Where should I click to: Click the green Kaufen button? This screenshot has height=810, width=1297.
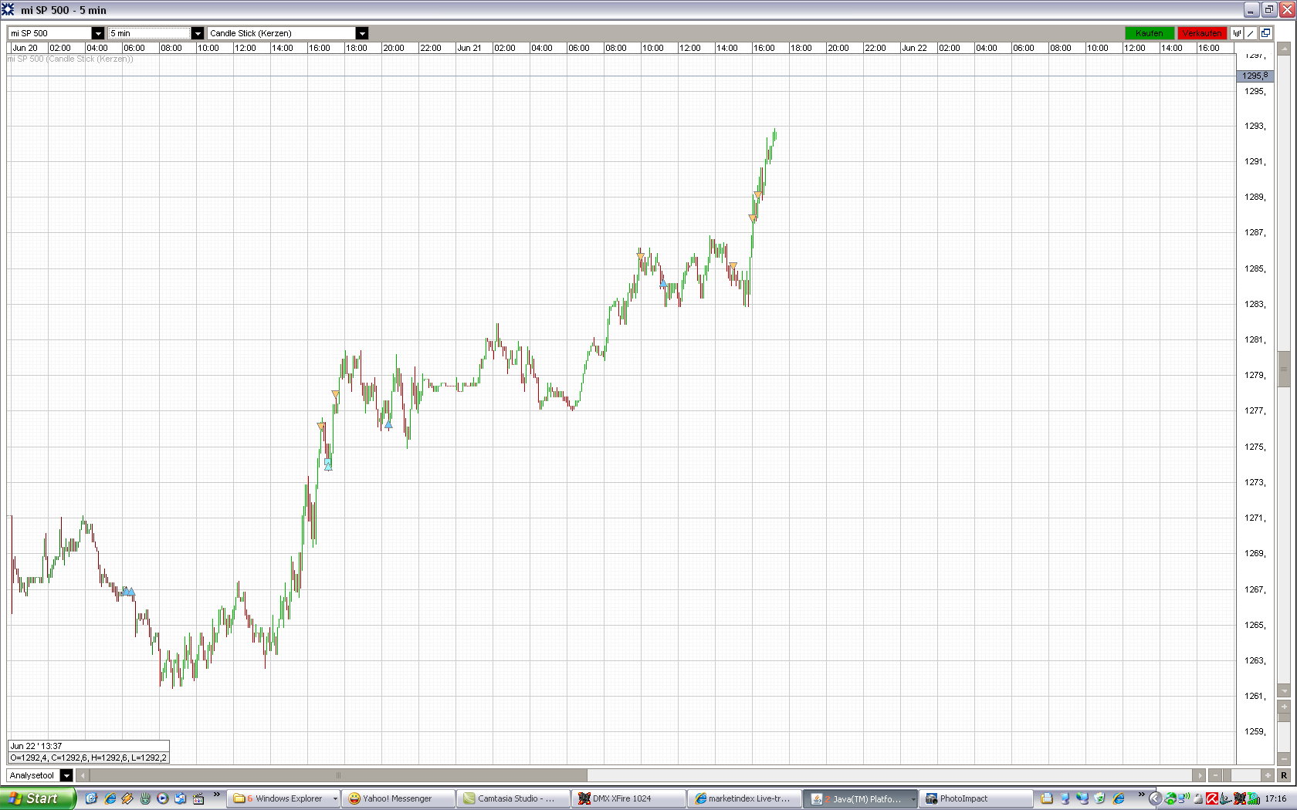pos(1150,33)
